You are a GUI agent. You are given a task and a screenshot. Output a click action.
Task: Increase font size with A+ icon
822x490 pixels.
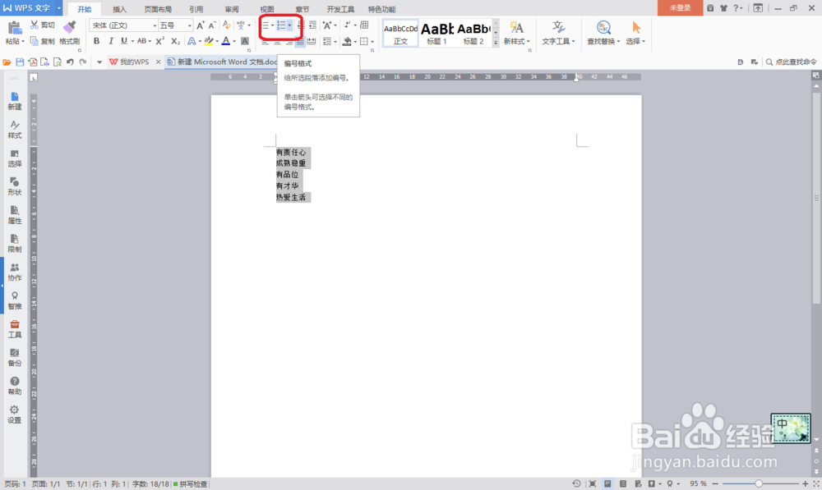[201, 25]
